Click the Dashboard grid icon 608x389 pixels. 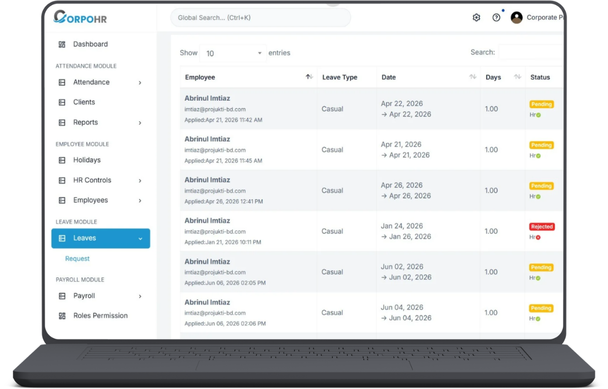(62, 45)
